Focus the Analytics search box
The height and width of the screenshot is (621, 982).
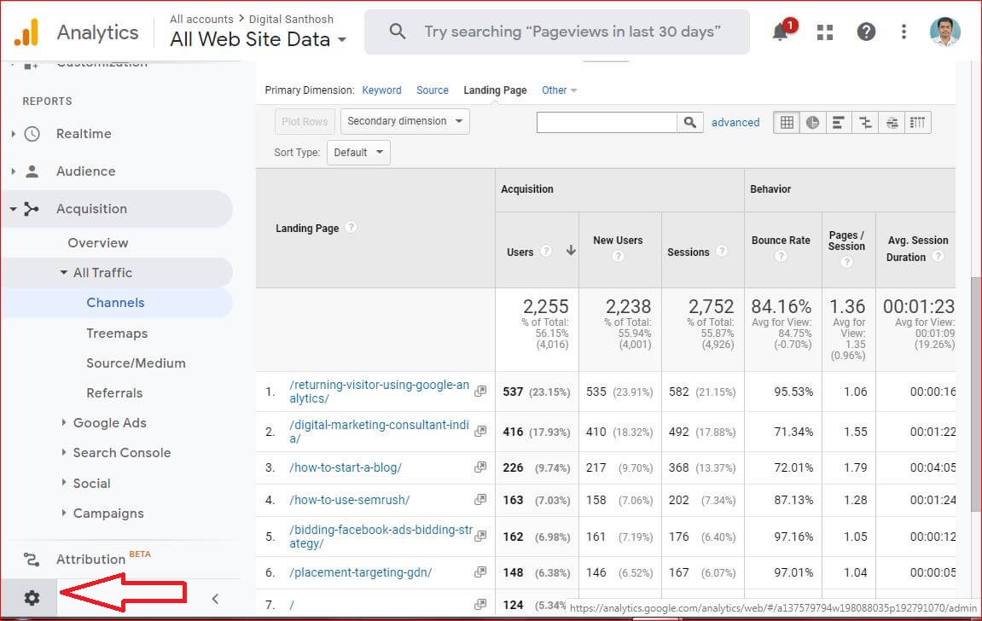tap(557, 32)
